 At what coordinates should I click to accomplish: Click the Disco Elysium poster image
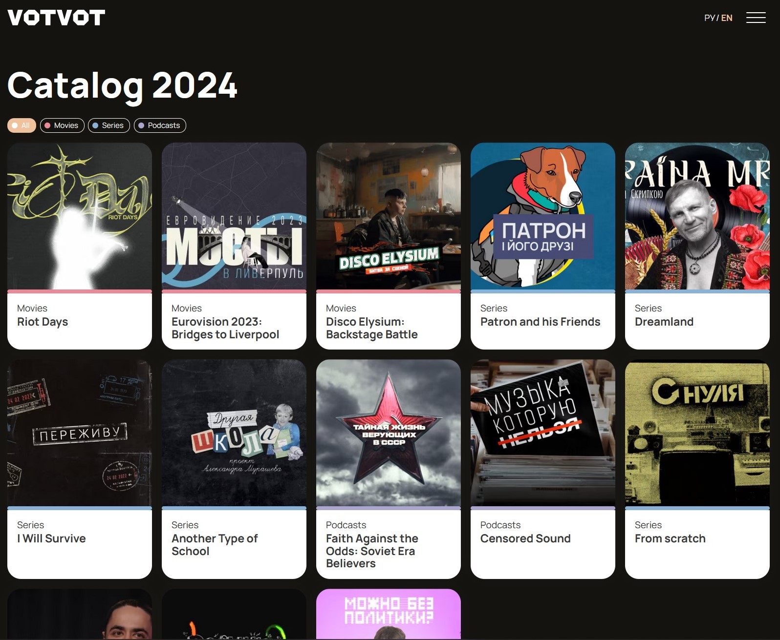point(389,216)
